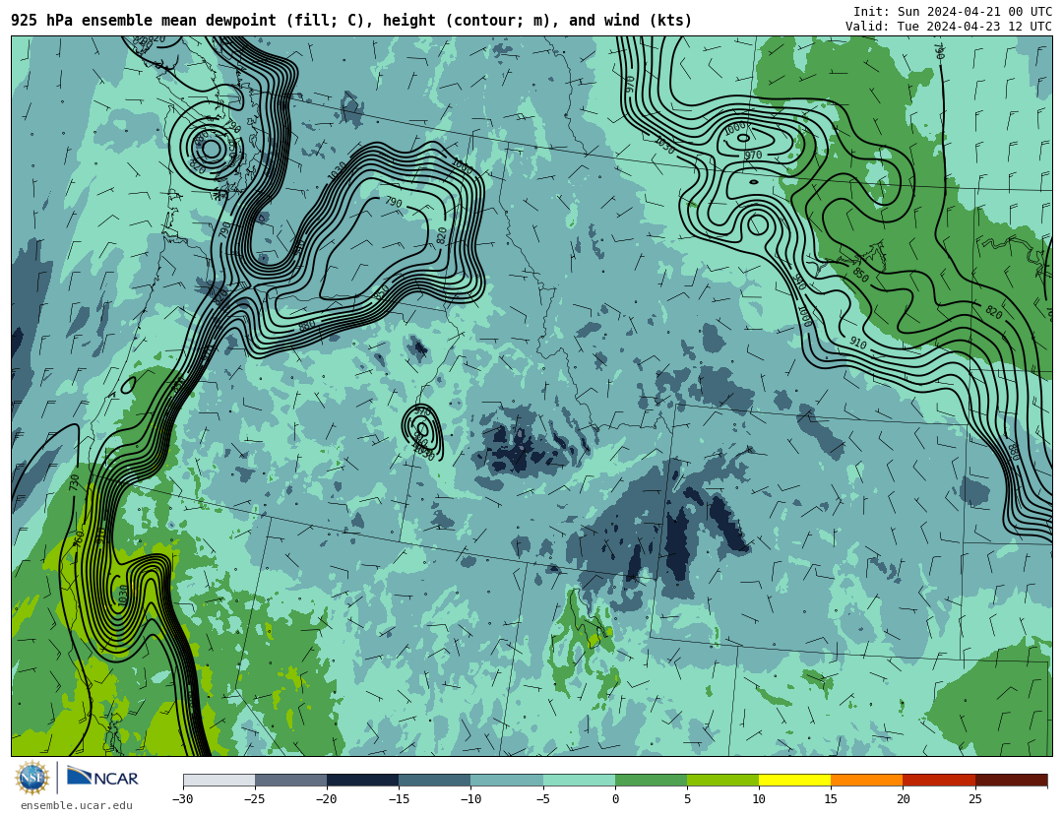Click the positive 10 colorbar tick label
The image size is (1063, 818).
click(x=759, y=799)
